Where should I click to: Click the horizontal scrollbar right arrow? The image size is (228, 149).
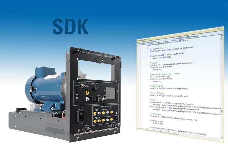click(x=219, y=140)
